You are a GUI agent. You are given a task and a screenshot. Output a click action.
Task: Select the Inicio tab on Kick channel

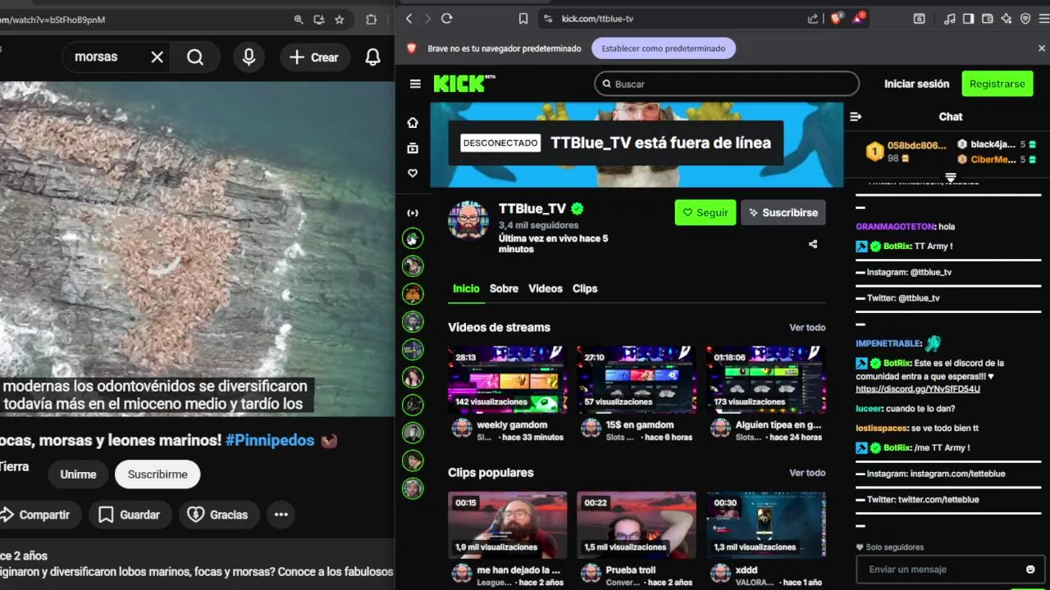466,288
